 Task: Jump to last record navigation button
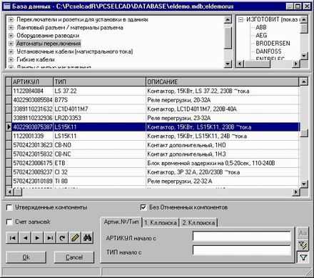pos(50,237)
